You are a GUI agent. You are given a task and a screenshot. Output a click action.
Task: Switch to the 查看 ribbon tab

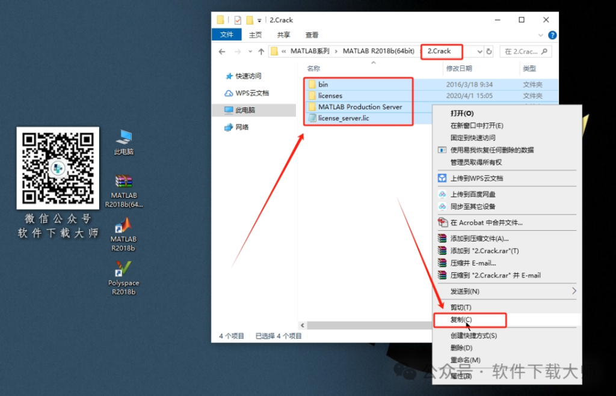pyautogui.click(x=312, y=34)
